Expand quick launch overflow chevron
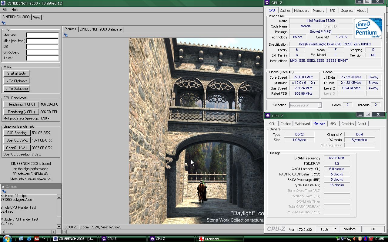This screenshot has height=242, width=388. [x=44, y=238]
